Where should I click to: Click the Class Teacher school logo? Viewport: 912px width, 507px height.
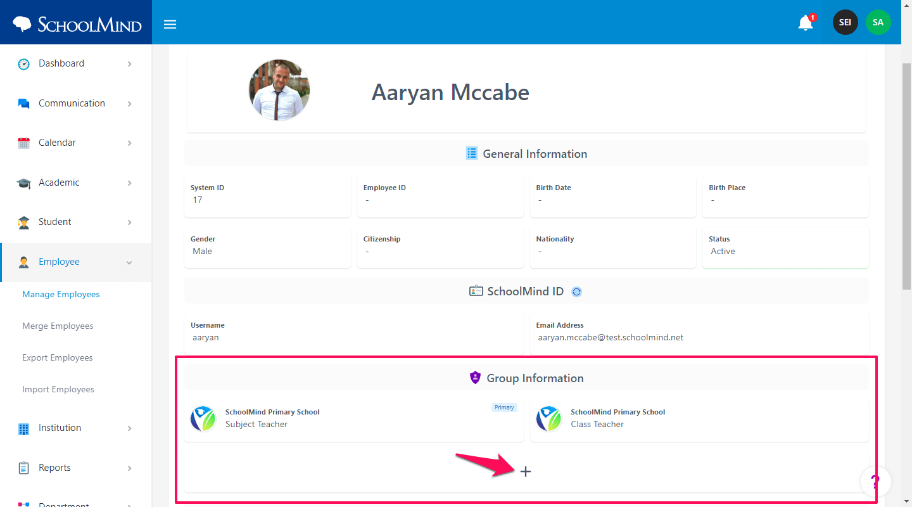pyautogui.click(x=548, y=418)
